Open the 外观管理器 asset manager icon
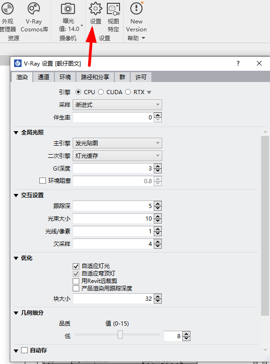Image resolution: width=270 pixels, height=364 pixels. tap(7, 9)
